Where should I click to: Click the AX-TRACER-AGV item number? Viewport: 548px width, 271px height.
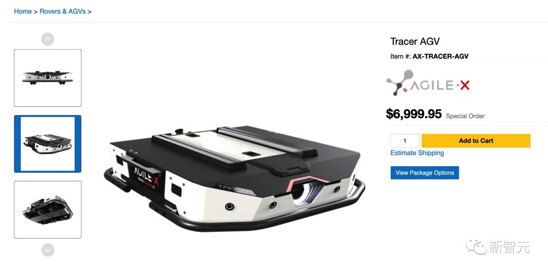(440, 56)
